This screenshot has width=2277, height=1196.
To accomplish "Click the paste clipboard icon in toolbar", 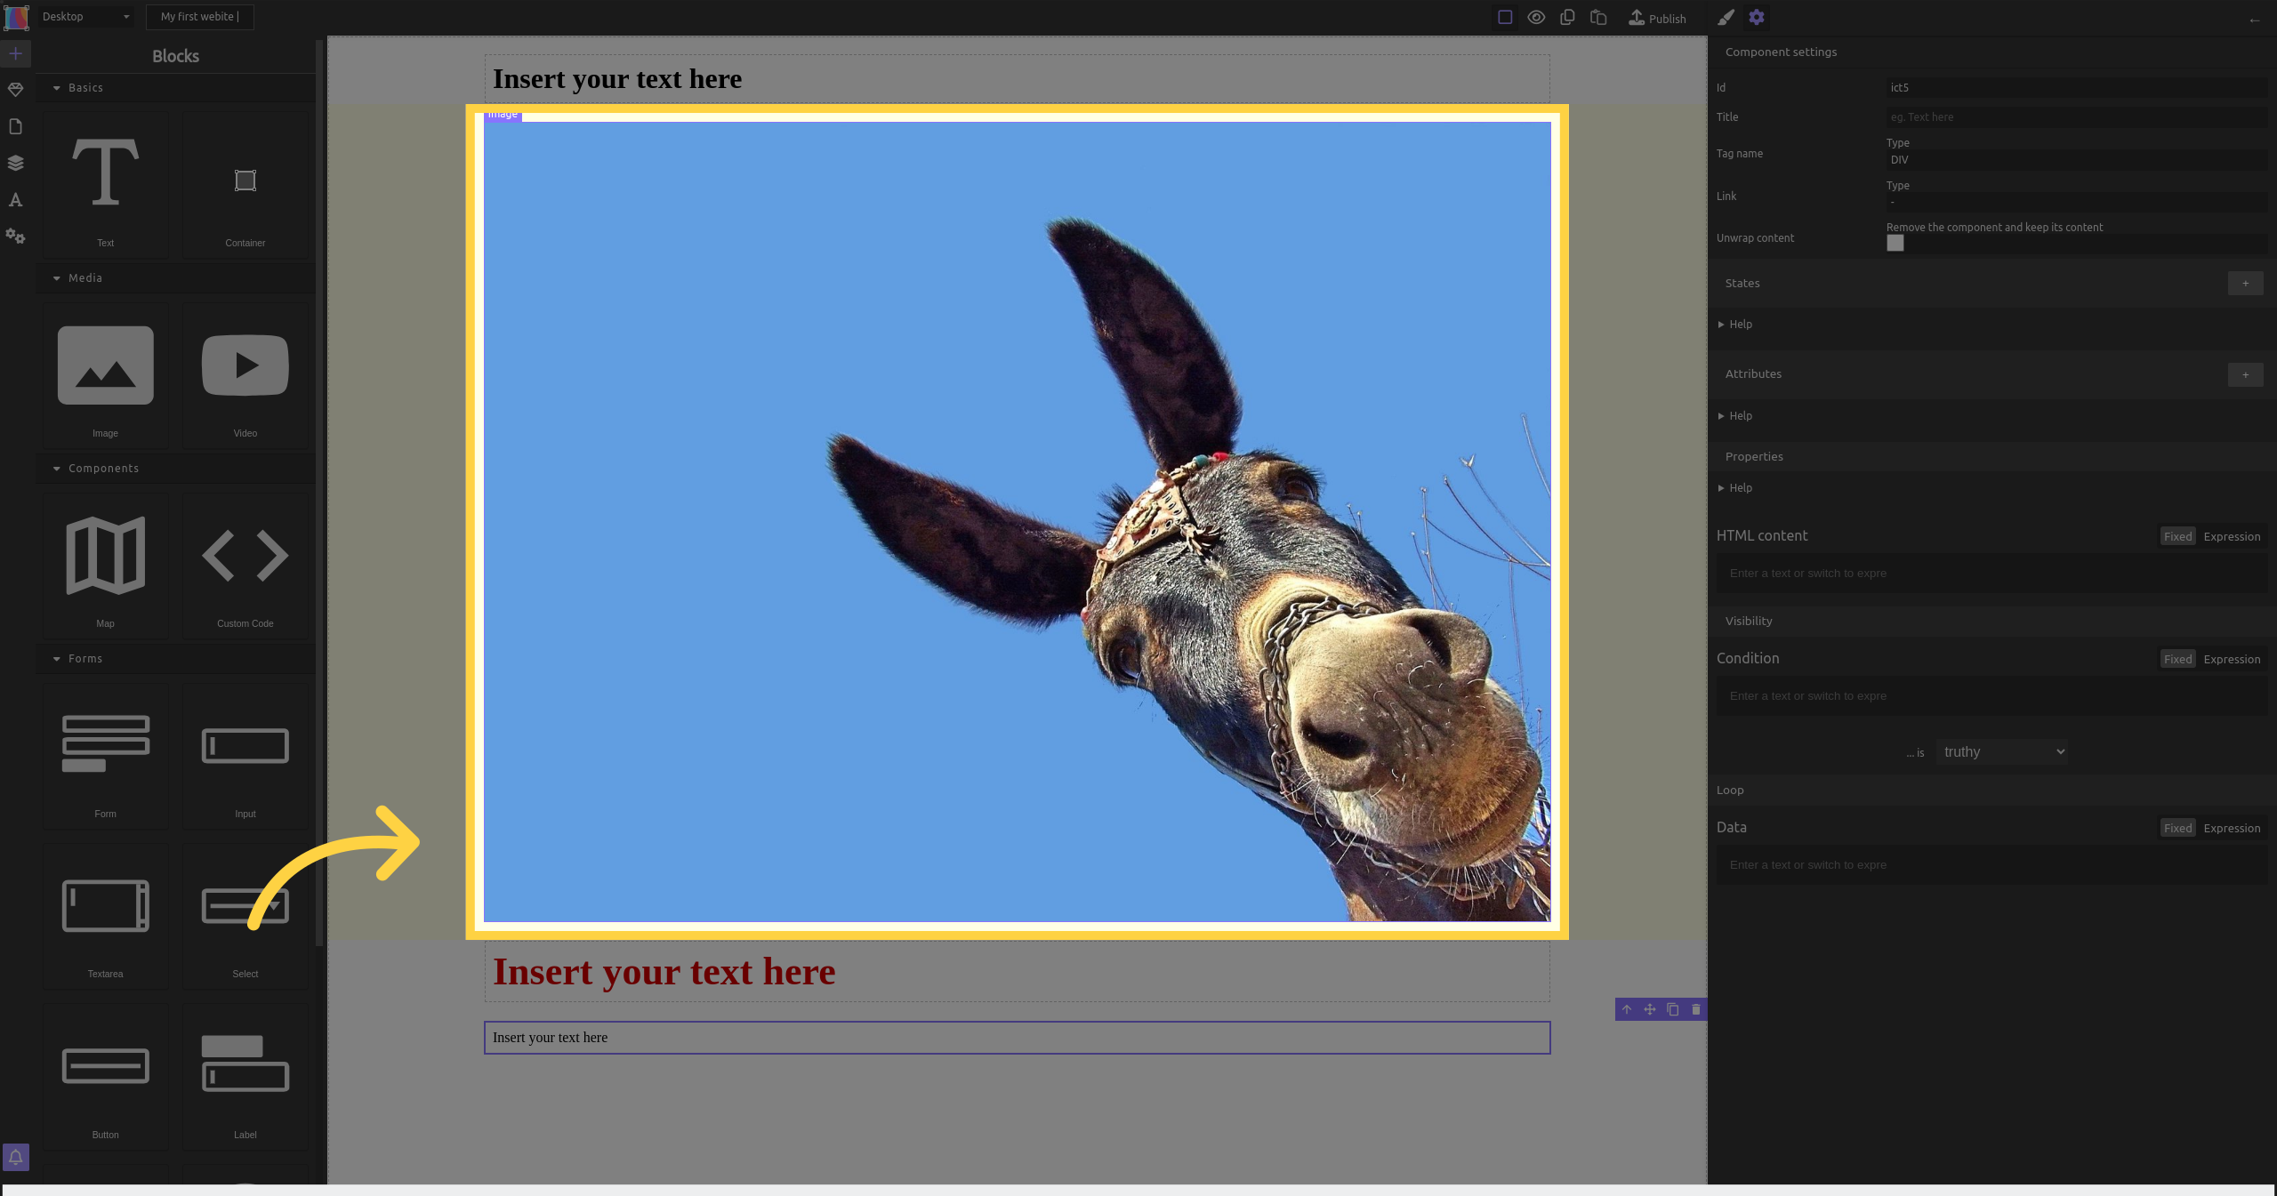I will 1598,17.
